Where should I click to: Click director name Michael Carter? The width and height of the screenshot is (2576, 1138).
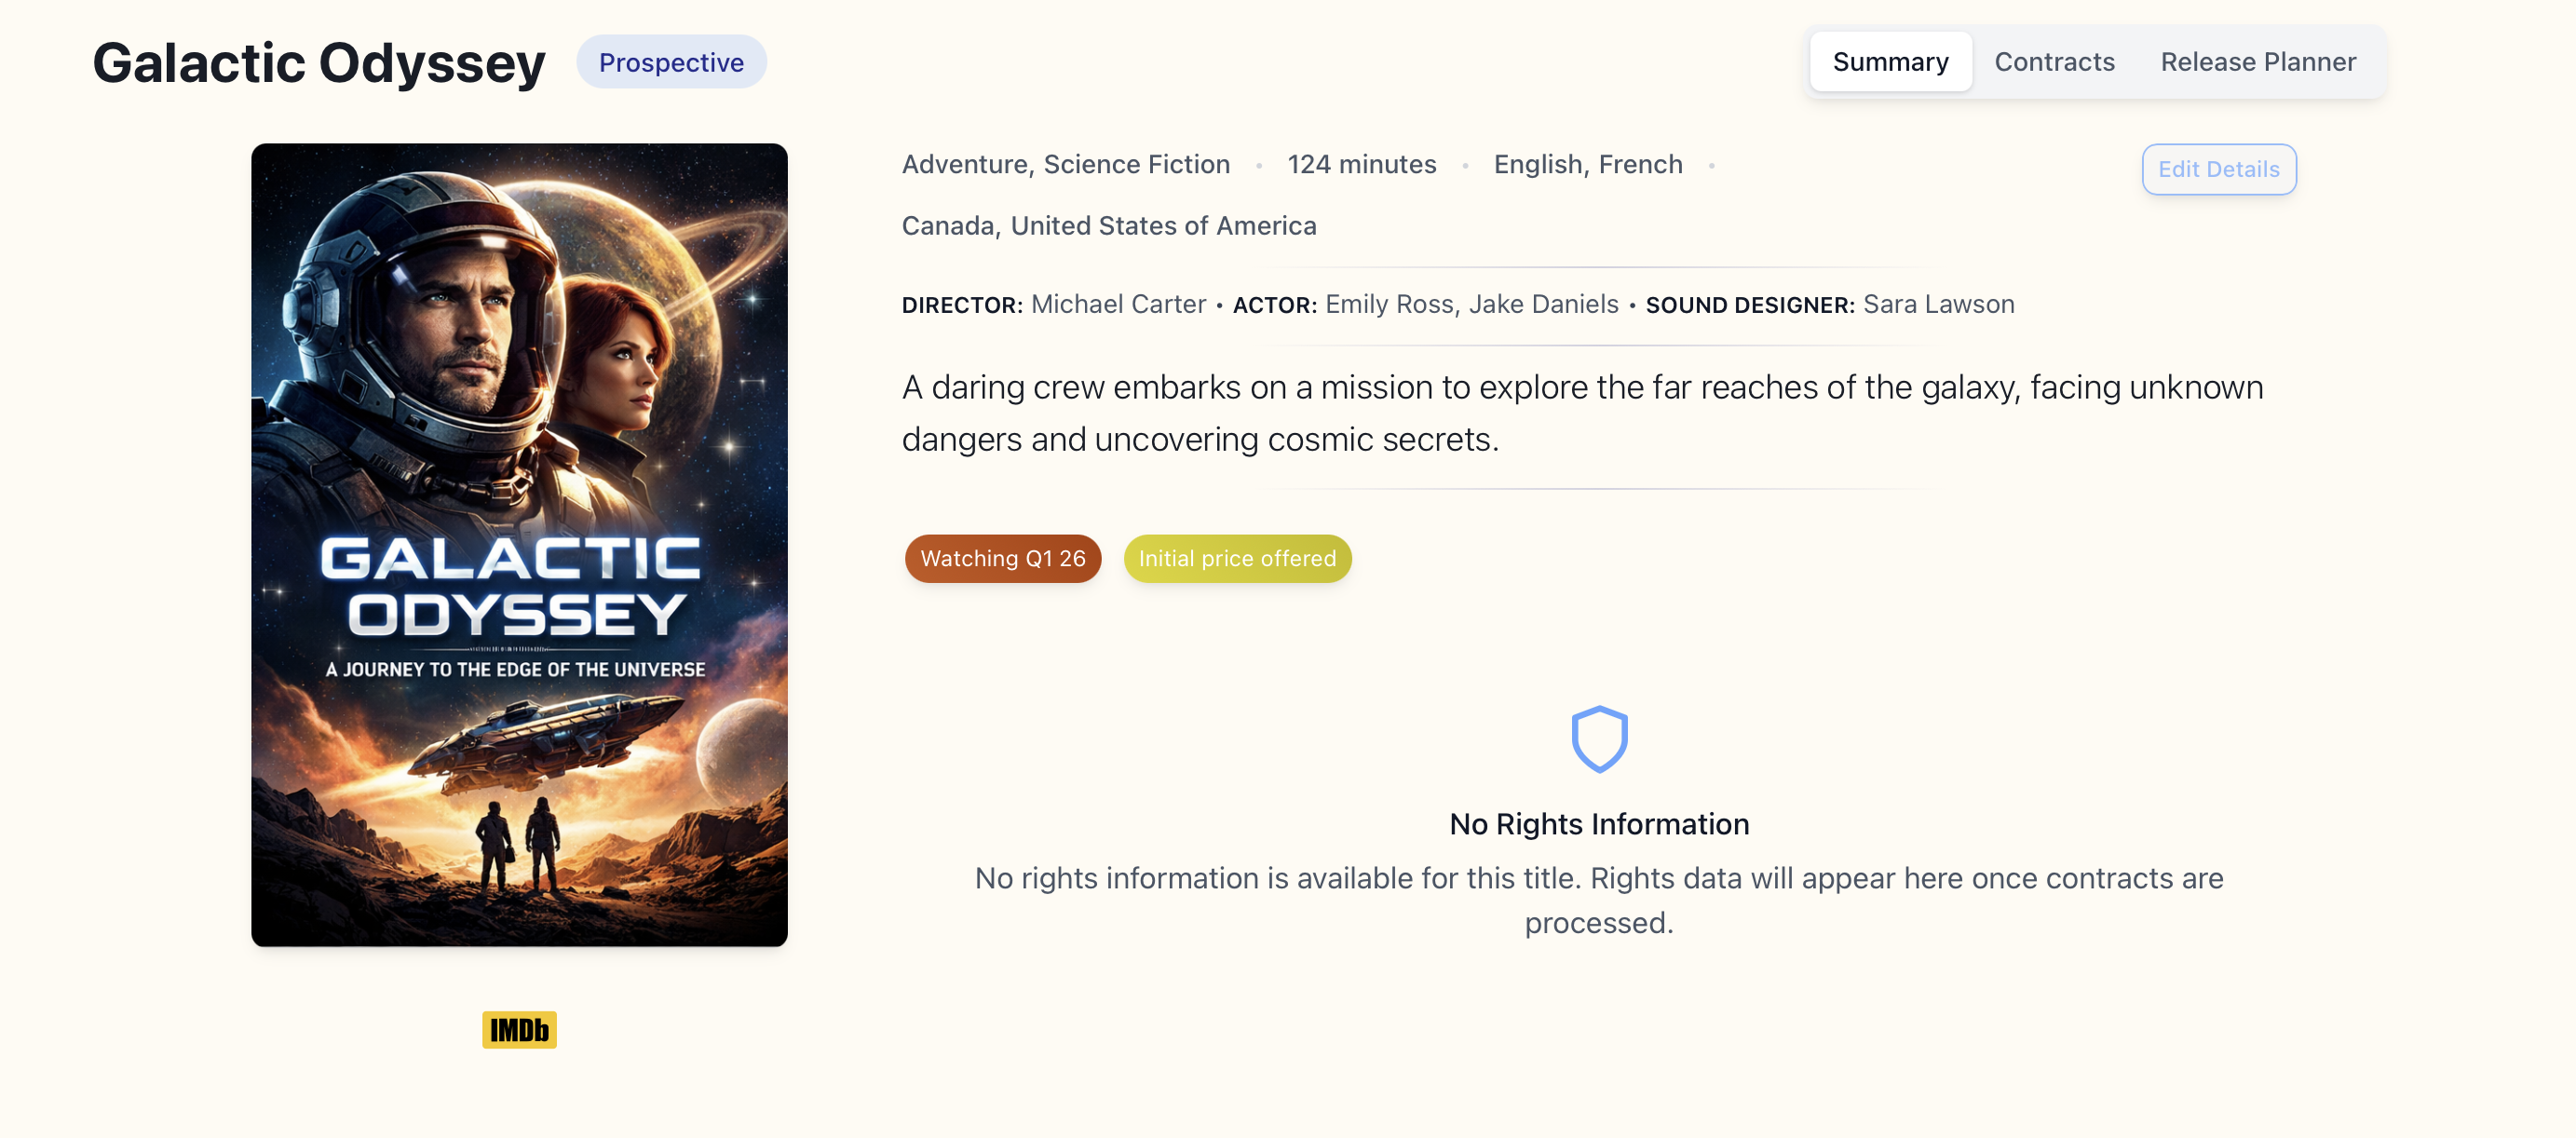tap(1118, 304)
